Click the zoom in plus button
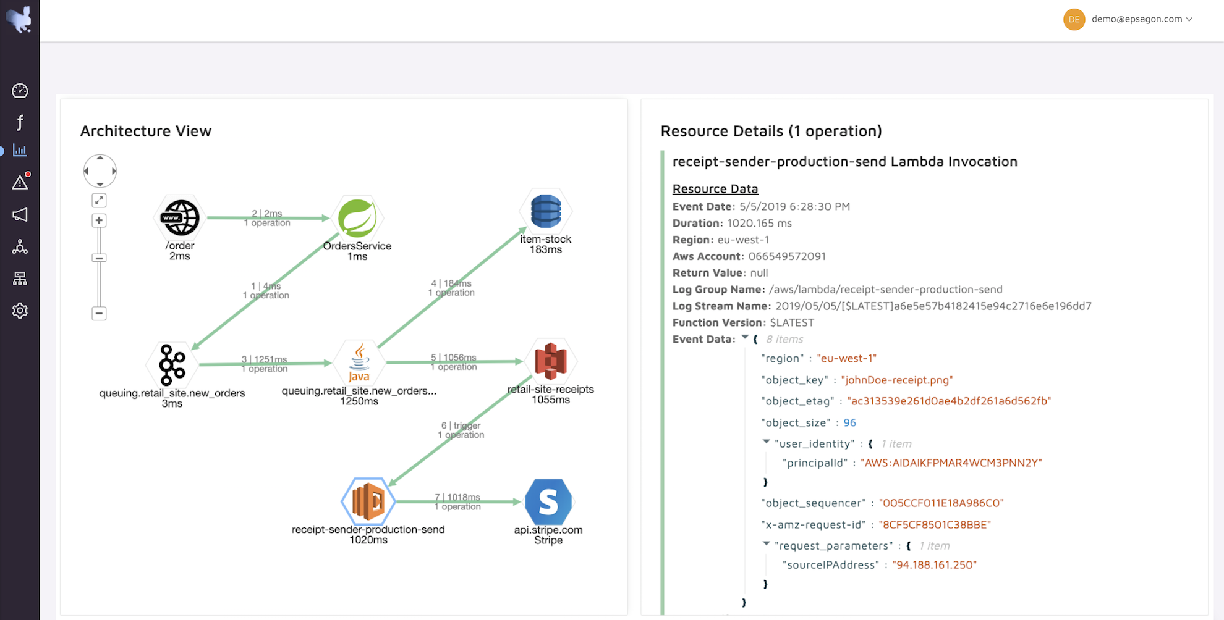The image size is (1224, 620). [99, 220]
